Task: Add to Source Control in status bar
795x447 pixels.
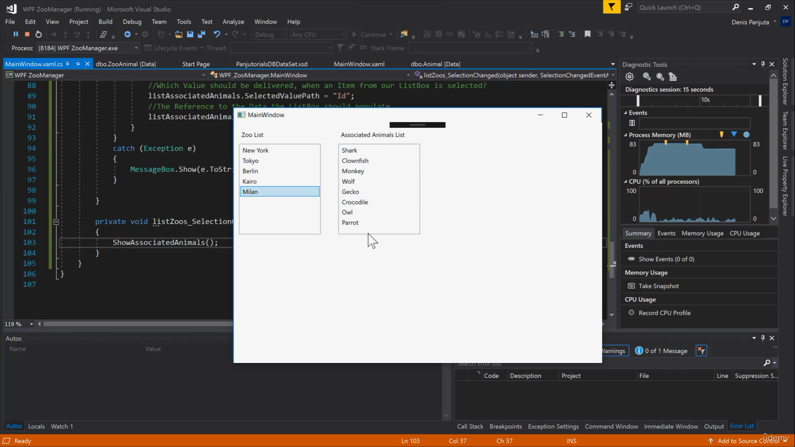Action: pyautogui.click(x=744, y=441)
